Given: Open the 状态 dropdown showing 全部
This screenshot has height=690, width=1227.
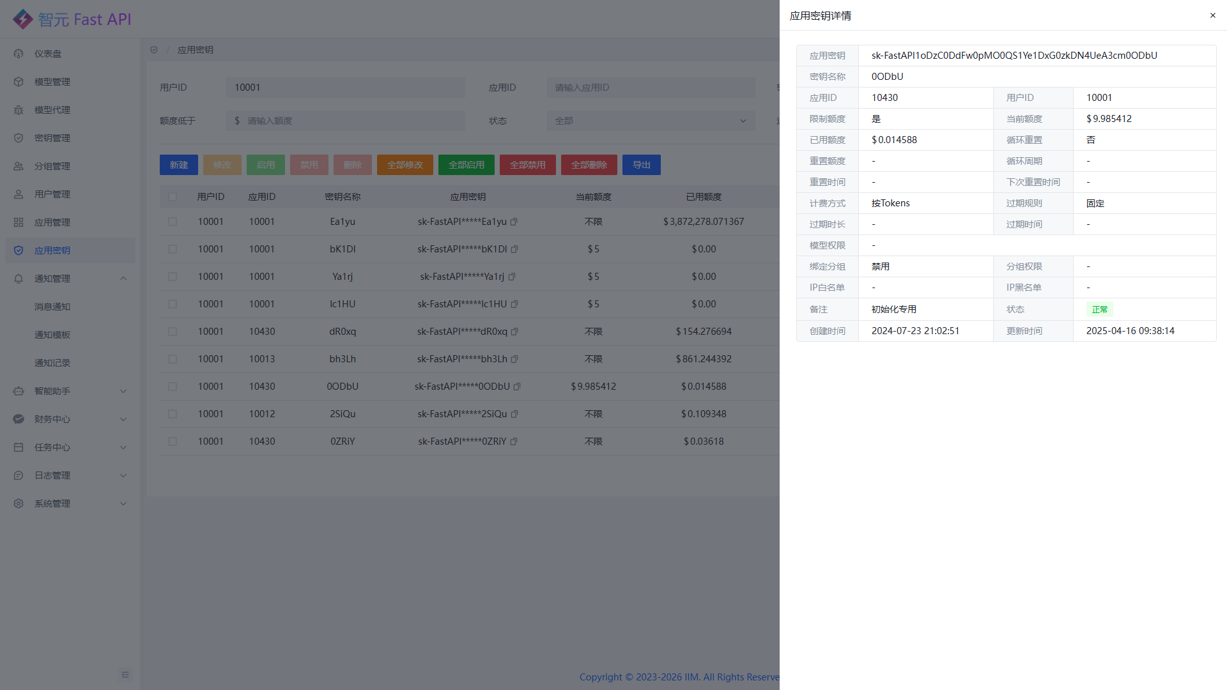Looking at the screenshot, I should click(x=651, y=121).
